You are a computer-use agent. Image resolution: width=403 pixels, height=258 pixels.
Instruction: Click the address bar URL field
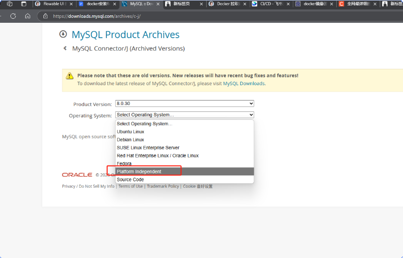coord(221,16)
